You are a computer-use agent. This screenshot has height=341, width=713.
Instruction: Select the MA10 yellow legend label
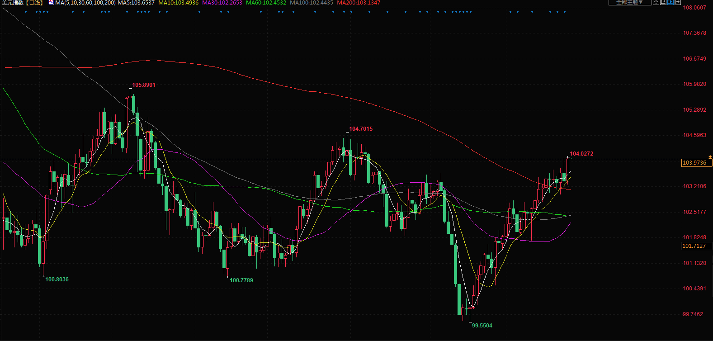click(x=178, y=3)
